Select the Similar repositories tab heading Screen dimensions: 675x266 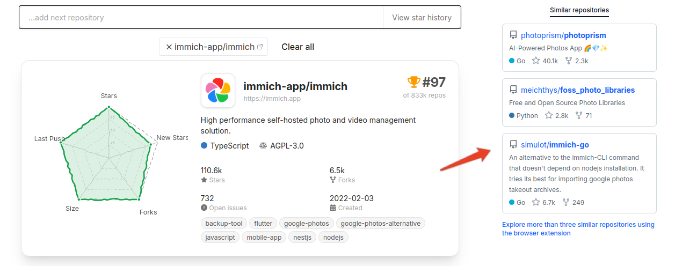(x=579, y=10)
